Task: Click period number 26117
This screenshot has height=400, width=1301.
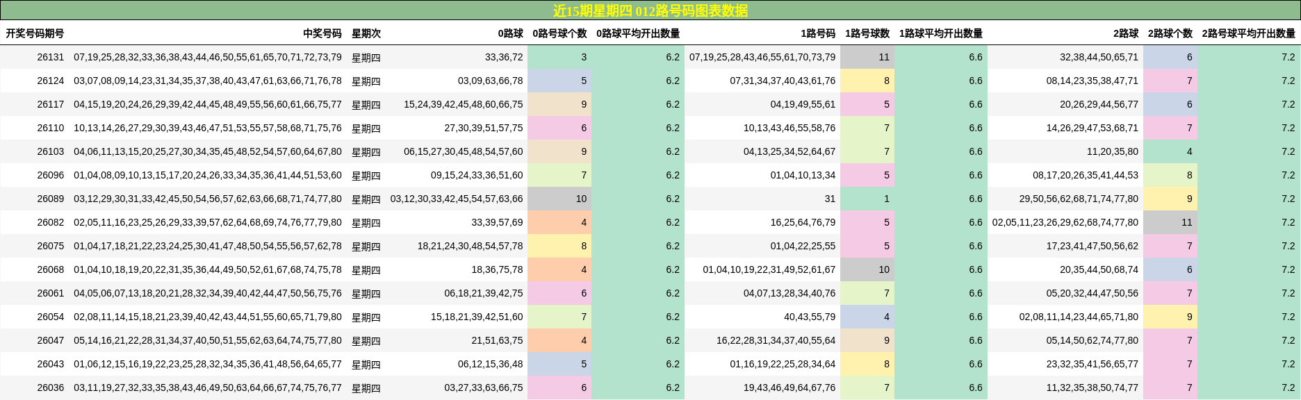Action: 51,104
